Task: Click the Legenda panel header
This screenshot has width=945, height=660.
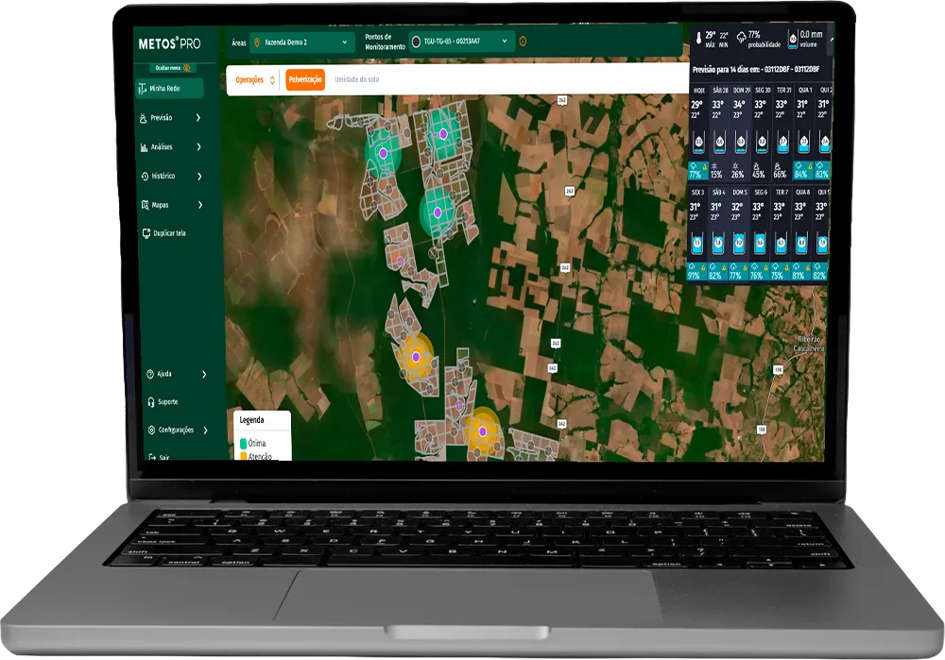Action: tap(252, 420)
